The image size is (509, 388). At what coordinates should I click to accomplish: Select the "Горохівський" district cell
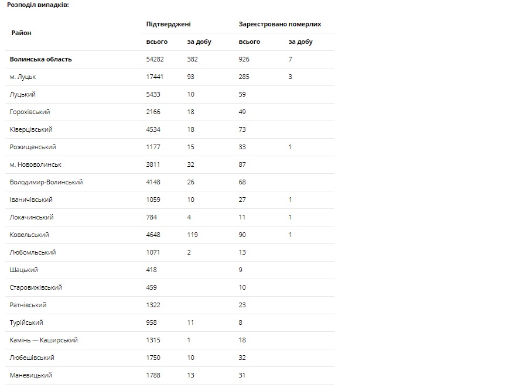[x=30, y=112]
